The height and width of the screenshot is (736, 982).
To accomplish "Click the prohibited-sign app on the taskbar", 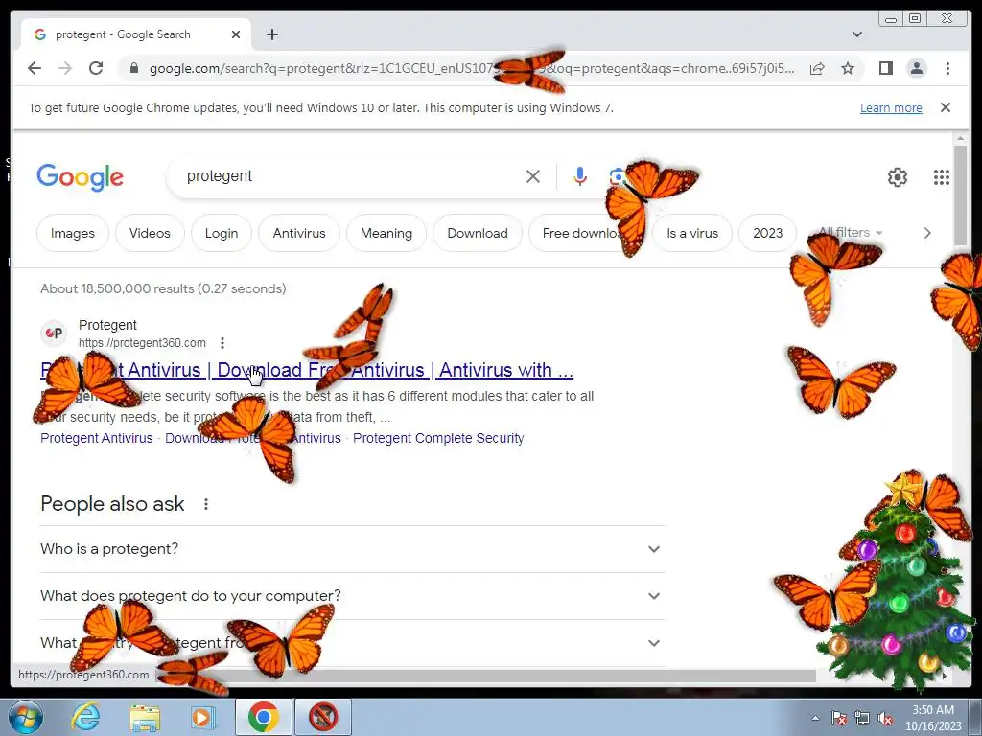I will [323, 717].
